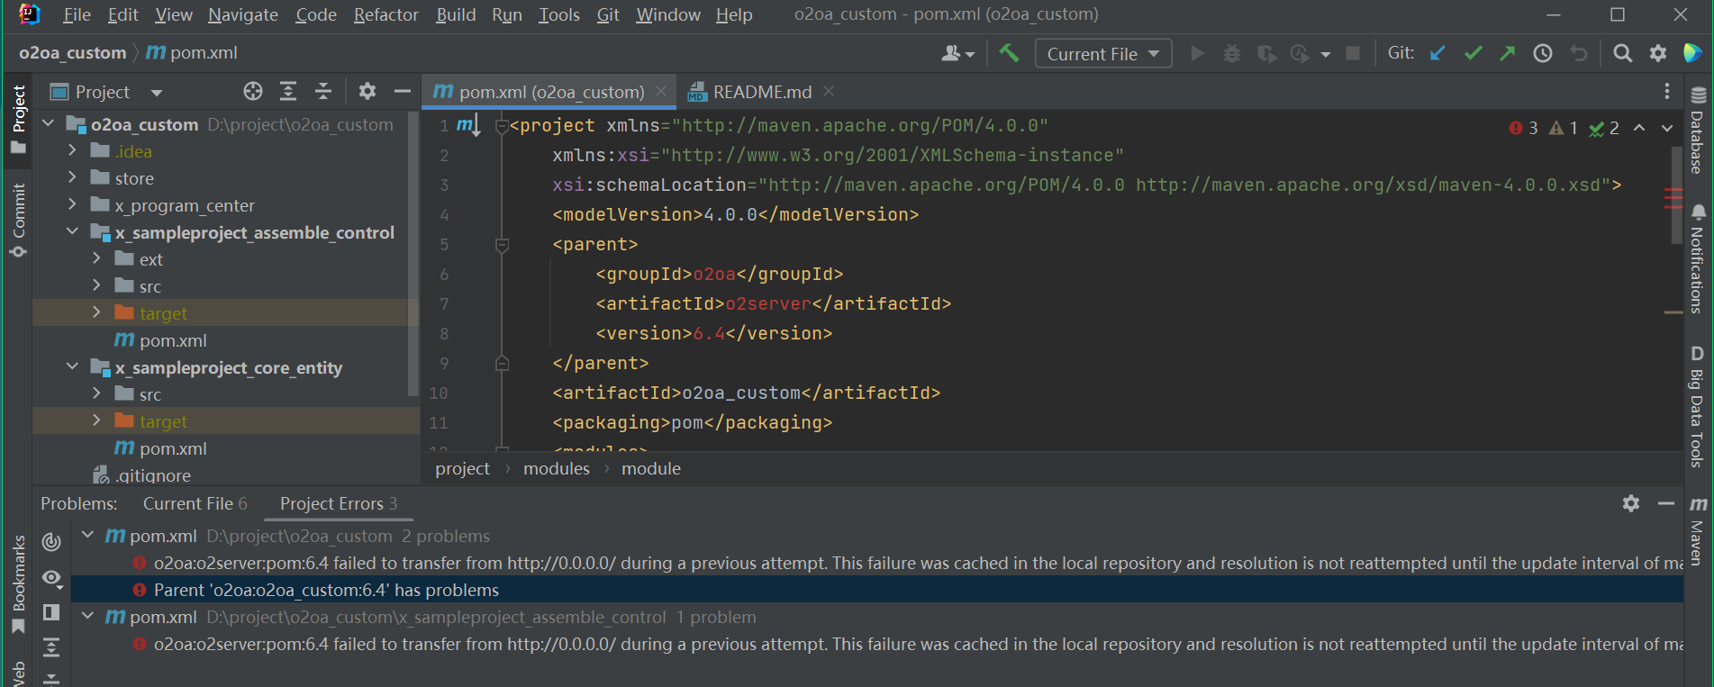The image size is (1714, 687).
Task: Expand the store folder in project tree
Action: pyautogui.click(x=73, y=178)
